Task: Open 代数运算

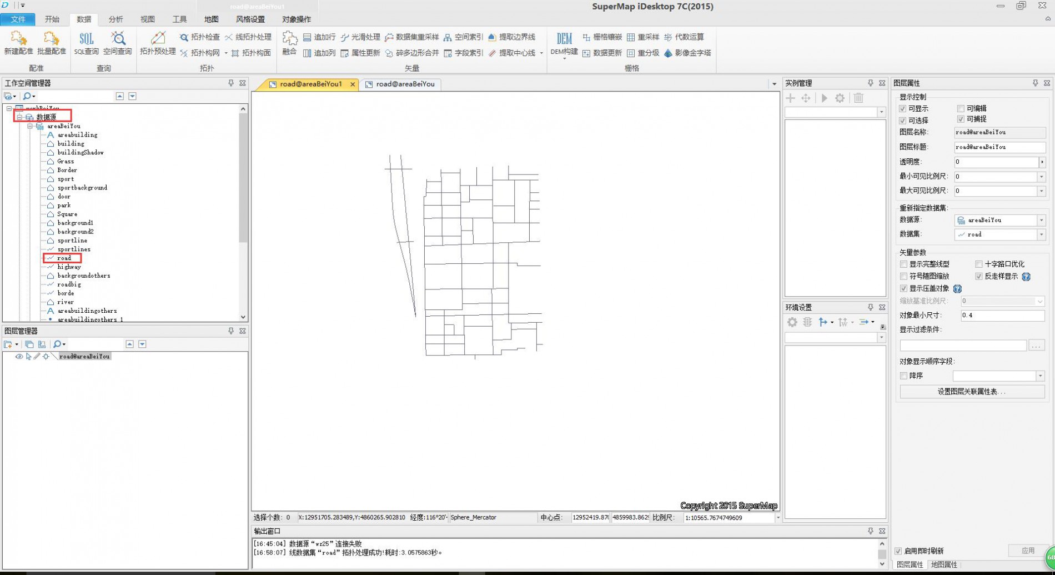Action: [684, 37]
